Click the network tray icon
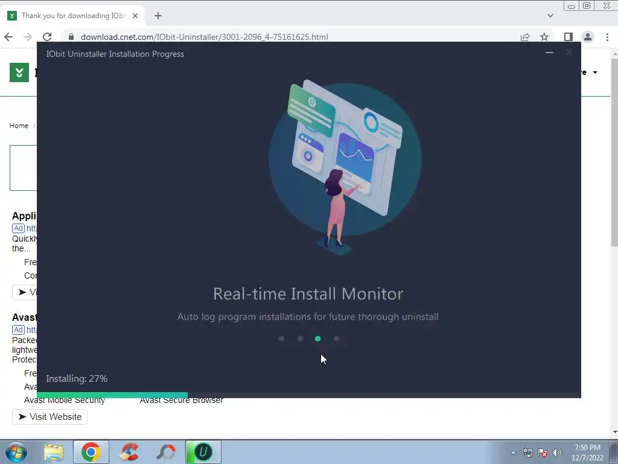 tap(527, 453)
